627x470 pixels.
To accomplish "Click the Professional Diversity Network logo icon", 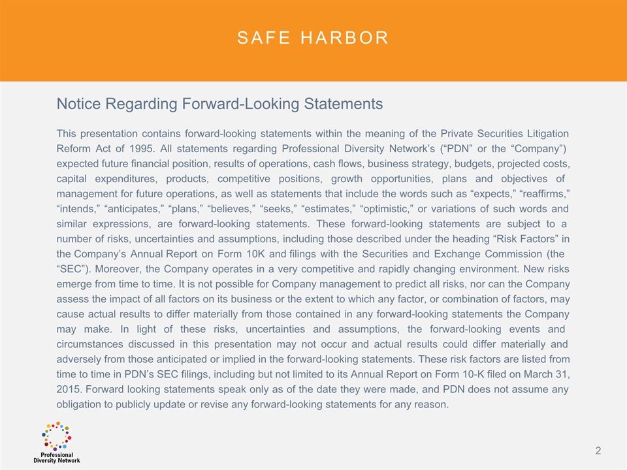I will click(x=56, y=437).
